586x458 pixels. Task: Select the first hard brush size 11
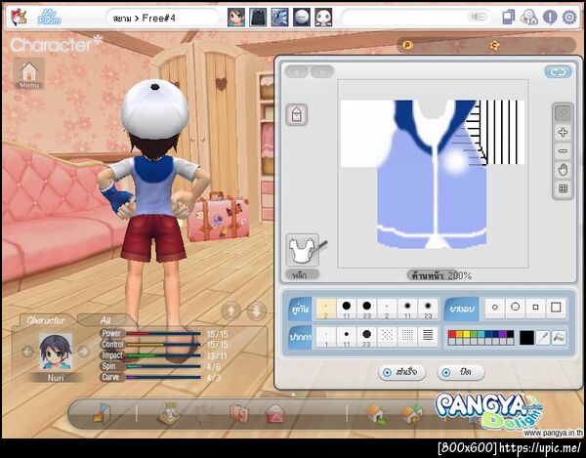point(347,309)
